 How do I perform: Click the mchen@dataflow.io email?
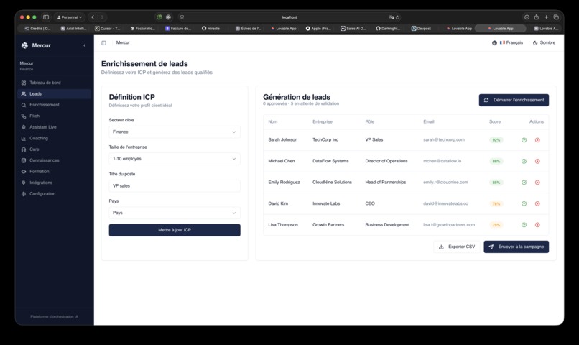pos(442,161)
